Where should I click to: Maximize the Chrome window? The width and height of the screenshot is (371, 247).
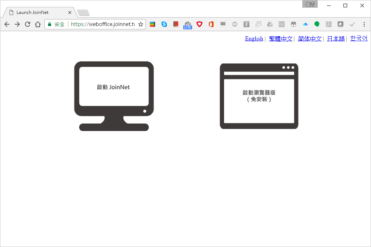point(345,6)
